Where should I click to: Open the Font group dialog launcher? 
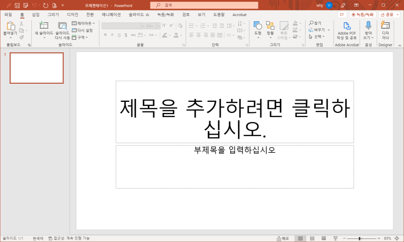[183, 45]
